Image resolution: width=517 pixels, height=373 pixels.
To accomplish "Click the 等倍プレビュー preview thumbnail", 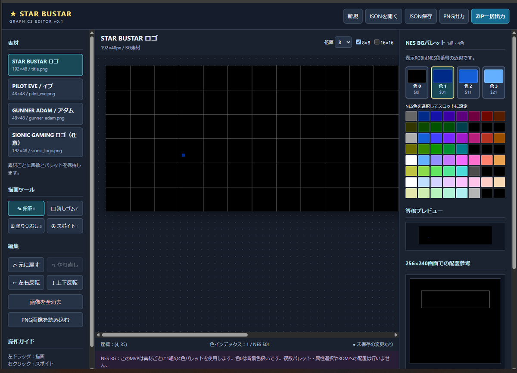I will (455, 236).
